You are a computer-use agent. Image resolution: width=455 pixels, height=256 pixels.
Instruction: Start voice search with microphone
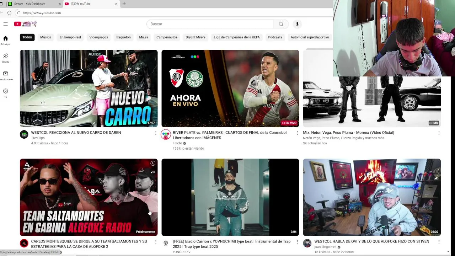pyautogui.click(x=297, y=24)
